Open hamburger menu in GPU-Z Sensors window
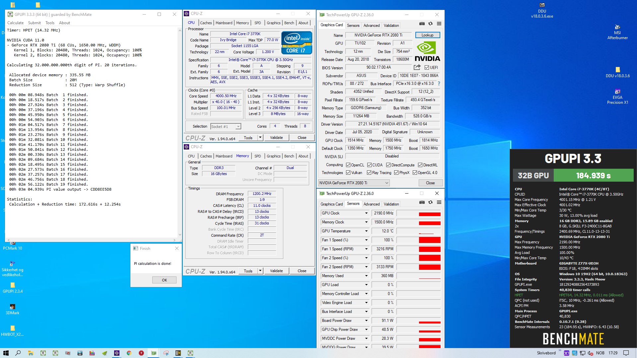Screen dimensions: 637x358 [x=439, y=202]
